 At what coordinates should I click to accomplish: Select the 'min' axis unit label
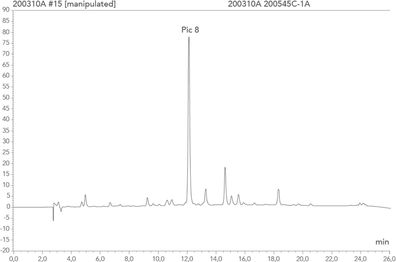pos(382,242)
